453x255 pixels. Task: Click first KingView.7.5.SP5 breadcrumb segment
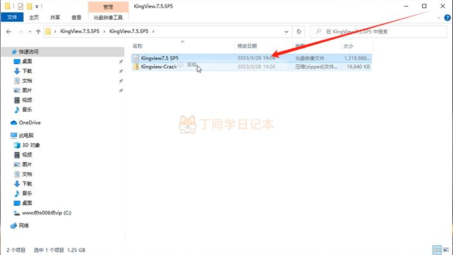[x=80, y=31]
